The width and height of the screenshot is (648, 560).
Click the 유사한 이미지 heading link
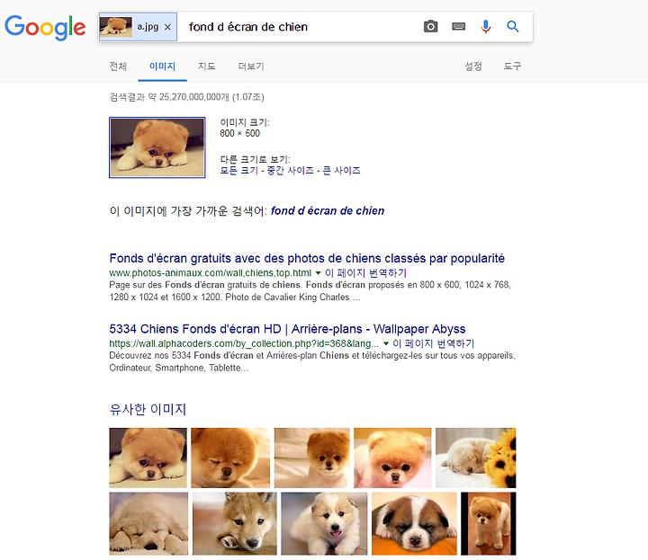click(x=148, y=409)
